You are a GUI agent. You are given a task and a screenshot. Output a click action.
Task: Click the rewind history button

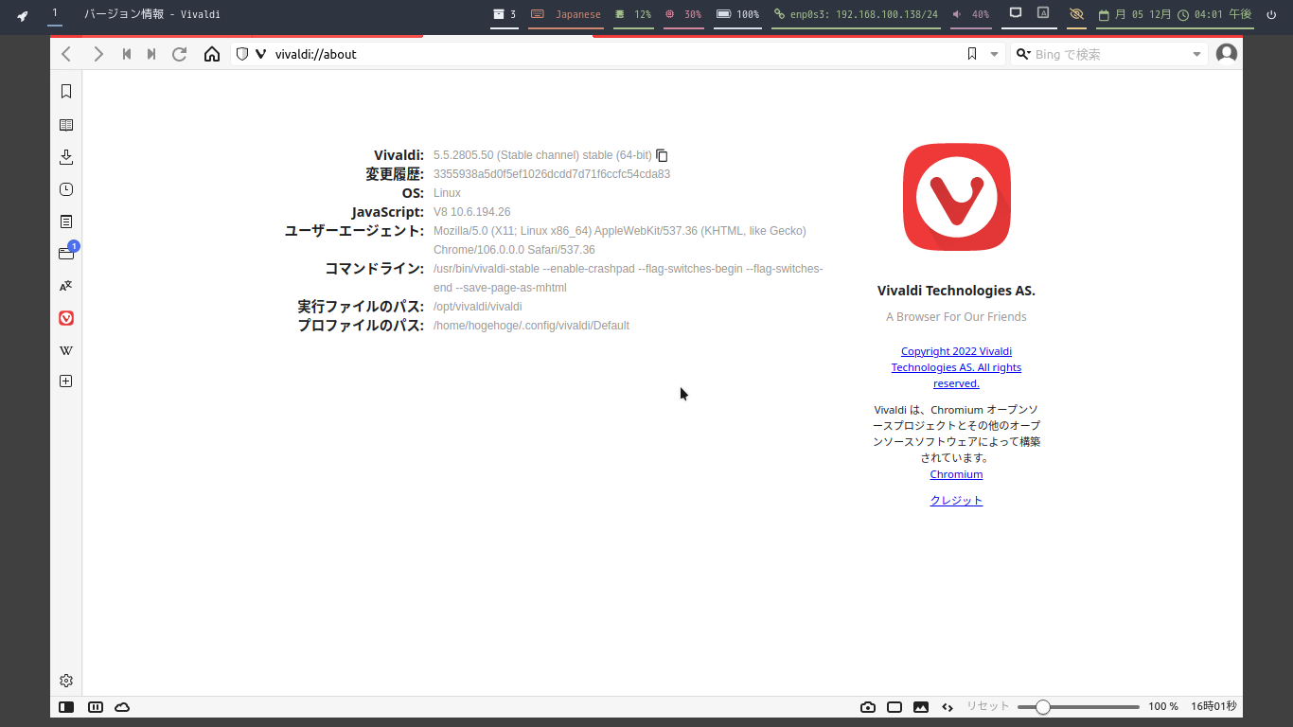click(x=127, y=54)
